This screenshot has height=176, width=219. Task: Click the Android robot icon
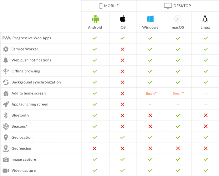[x=95, y=19]
